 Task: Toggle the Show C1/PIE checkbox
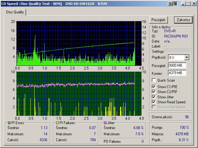pos(154,87)
